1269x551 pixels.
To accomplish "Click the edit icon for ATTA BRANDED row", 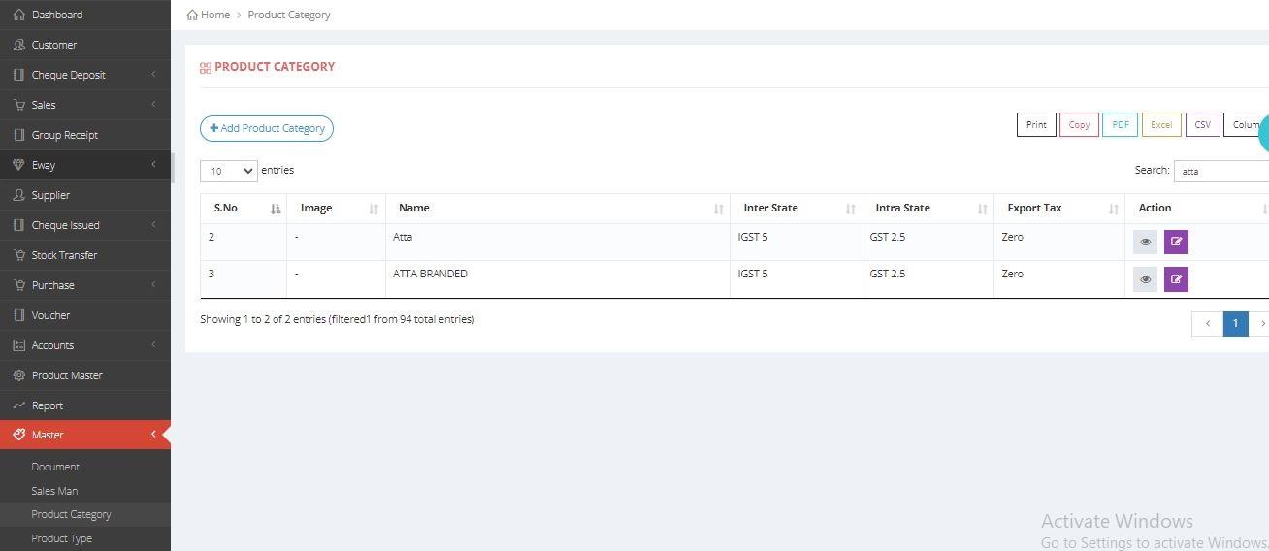I will [x=1176, y=279].
